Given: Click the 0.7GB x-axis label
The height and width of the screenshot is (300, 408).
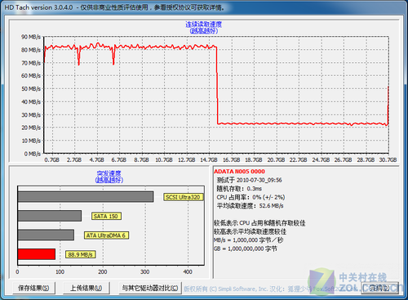Looking at the screenshot, I should 52,159.
